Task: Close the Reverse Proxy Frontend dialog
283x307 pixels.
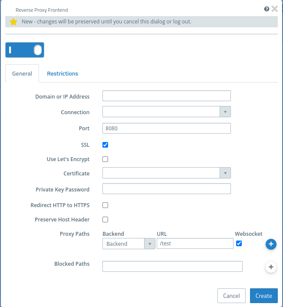Action: click(274, 9)
